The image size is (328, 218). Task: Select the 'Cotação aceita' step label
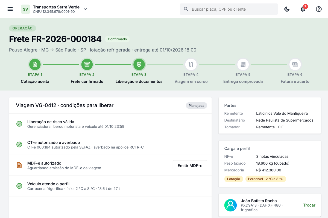[35, 81]
